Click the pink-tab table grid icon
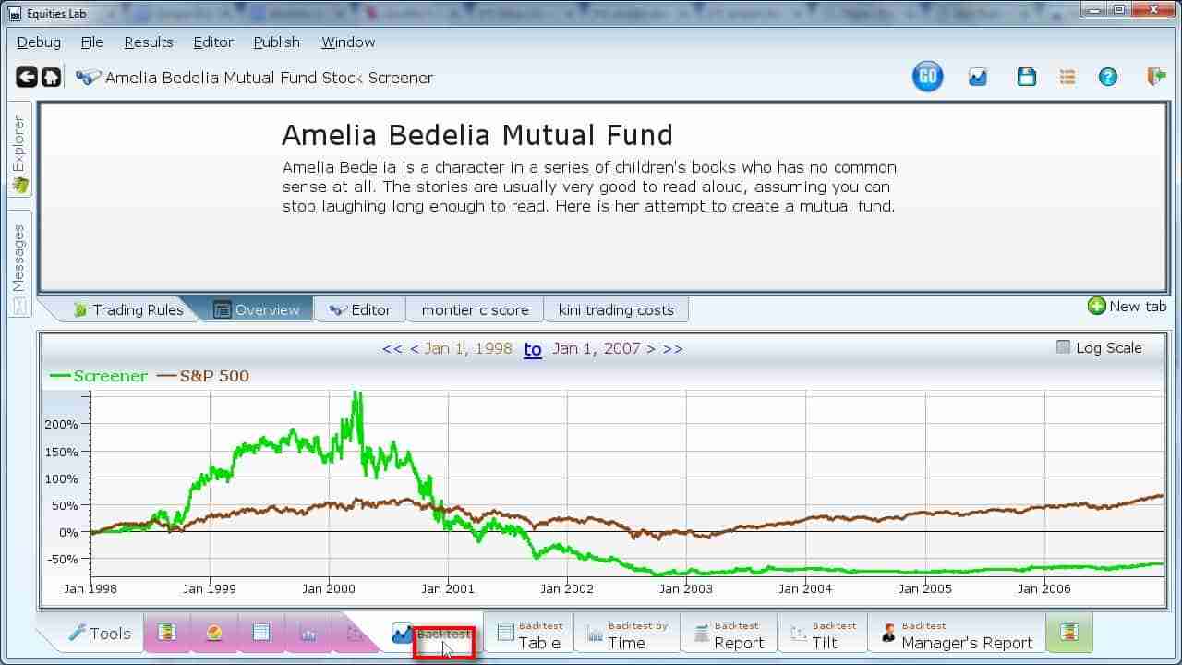Screen dimensions: 1182x665 pos(261,633)
